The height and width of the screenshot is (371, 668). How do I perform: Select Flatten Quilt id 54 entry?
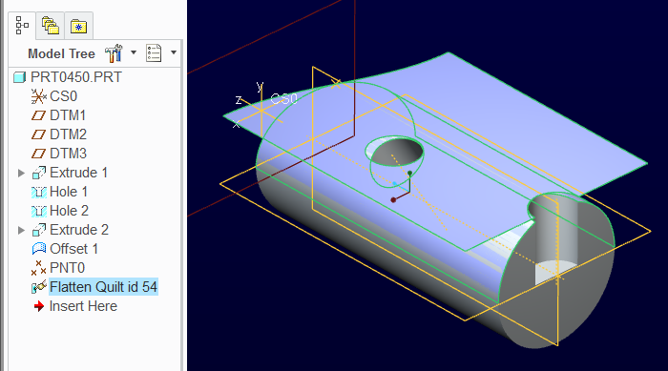pos(103,287)
